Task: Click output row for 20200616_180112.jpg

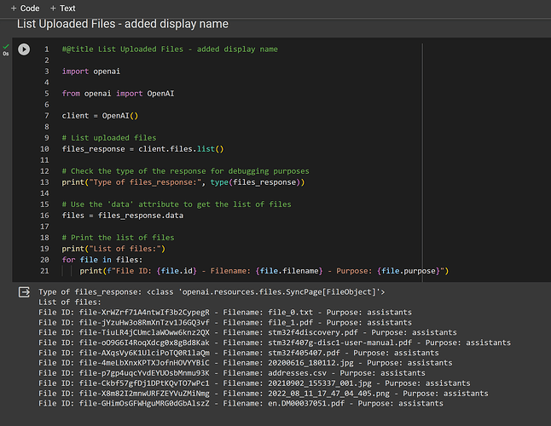Action: point(246,363)
